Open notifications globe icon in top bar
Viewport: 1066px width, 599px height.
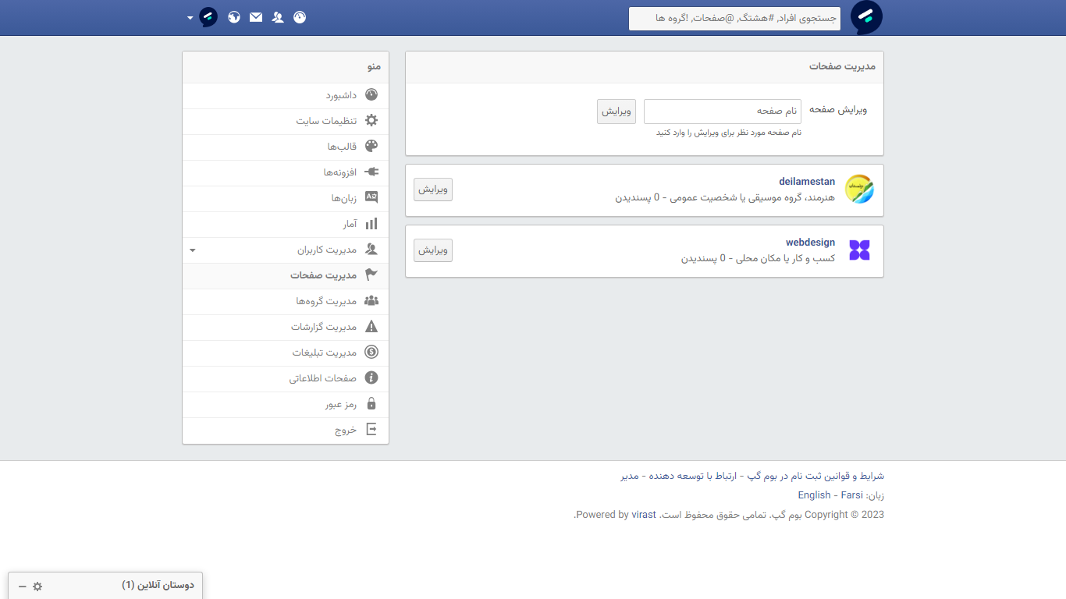(x=234, y=17)
